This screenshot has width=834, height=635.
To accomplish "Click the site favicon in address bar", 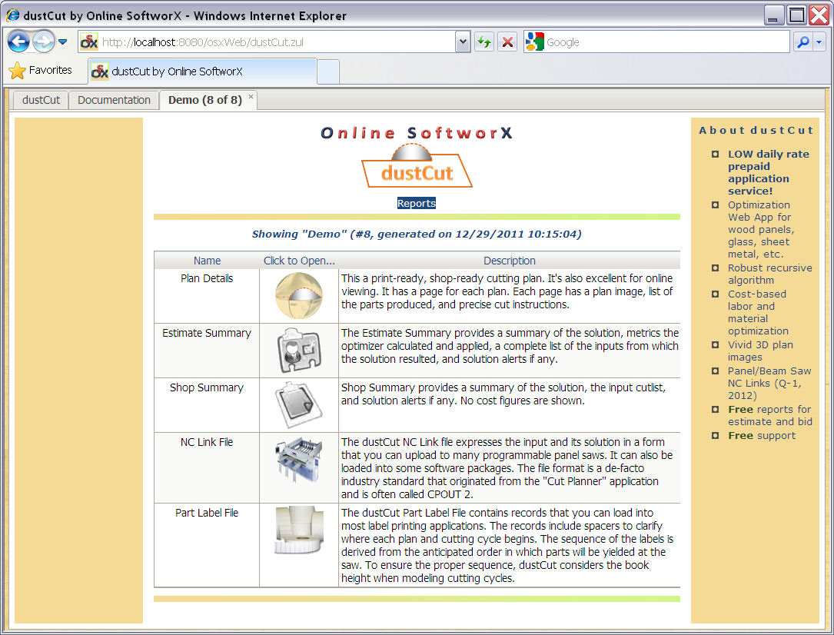I will pos(89,42).
